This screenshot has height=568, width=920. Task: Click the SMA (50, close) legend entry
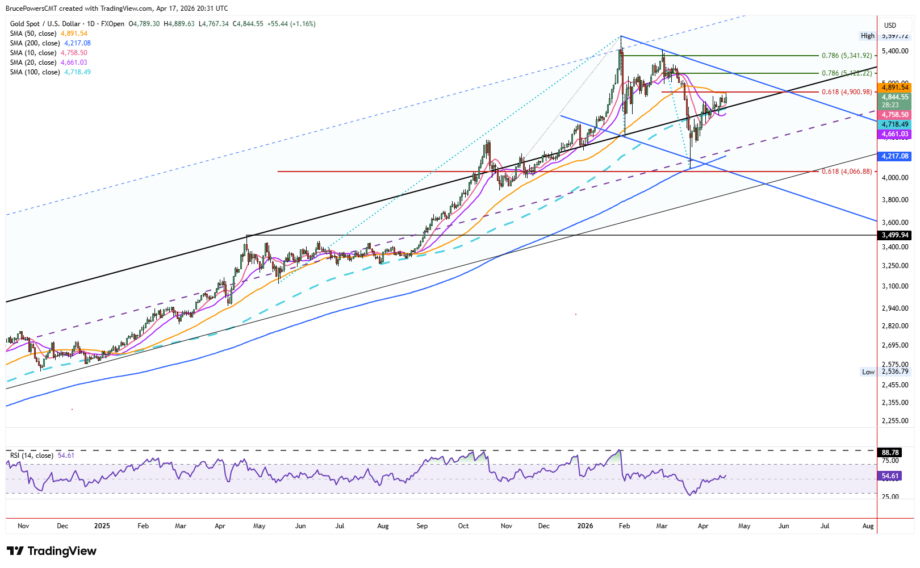[x=49, y=34]
